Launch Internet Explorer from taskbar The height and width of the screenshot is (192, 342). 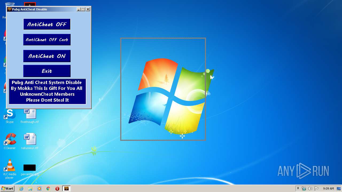pyautogui.click(x=21, y=189)
